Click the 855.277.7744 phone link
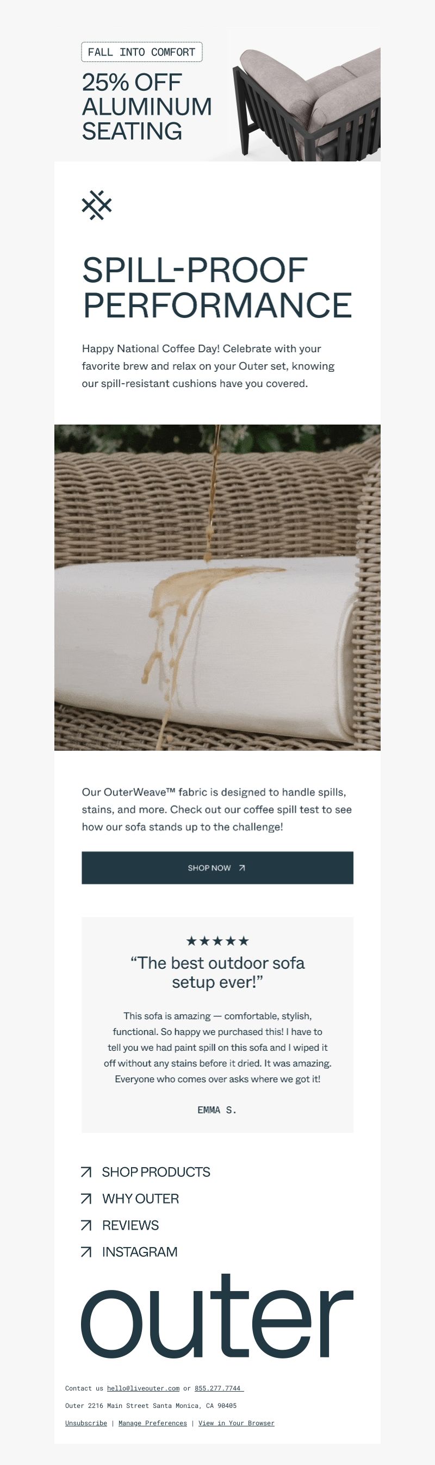The height and width of the screenshot is (1465, 435). tap(219, 1388)
